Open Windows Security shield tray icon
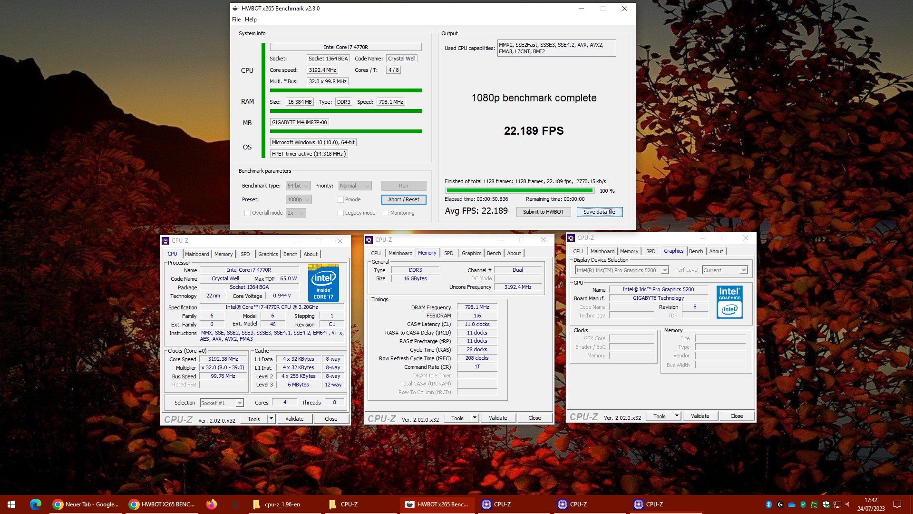 826,504
